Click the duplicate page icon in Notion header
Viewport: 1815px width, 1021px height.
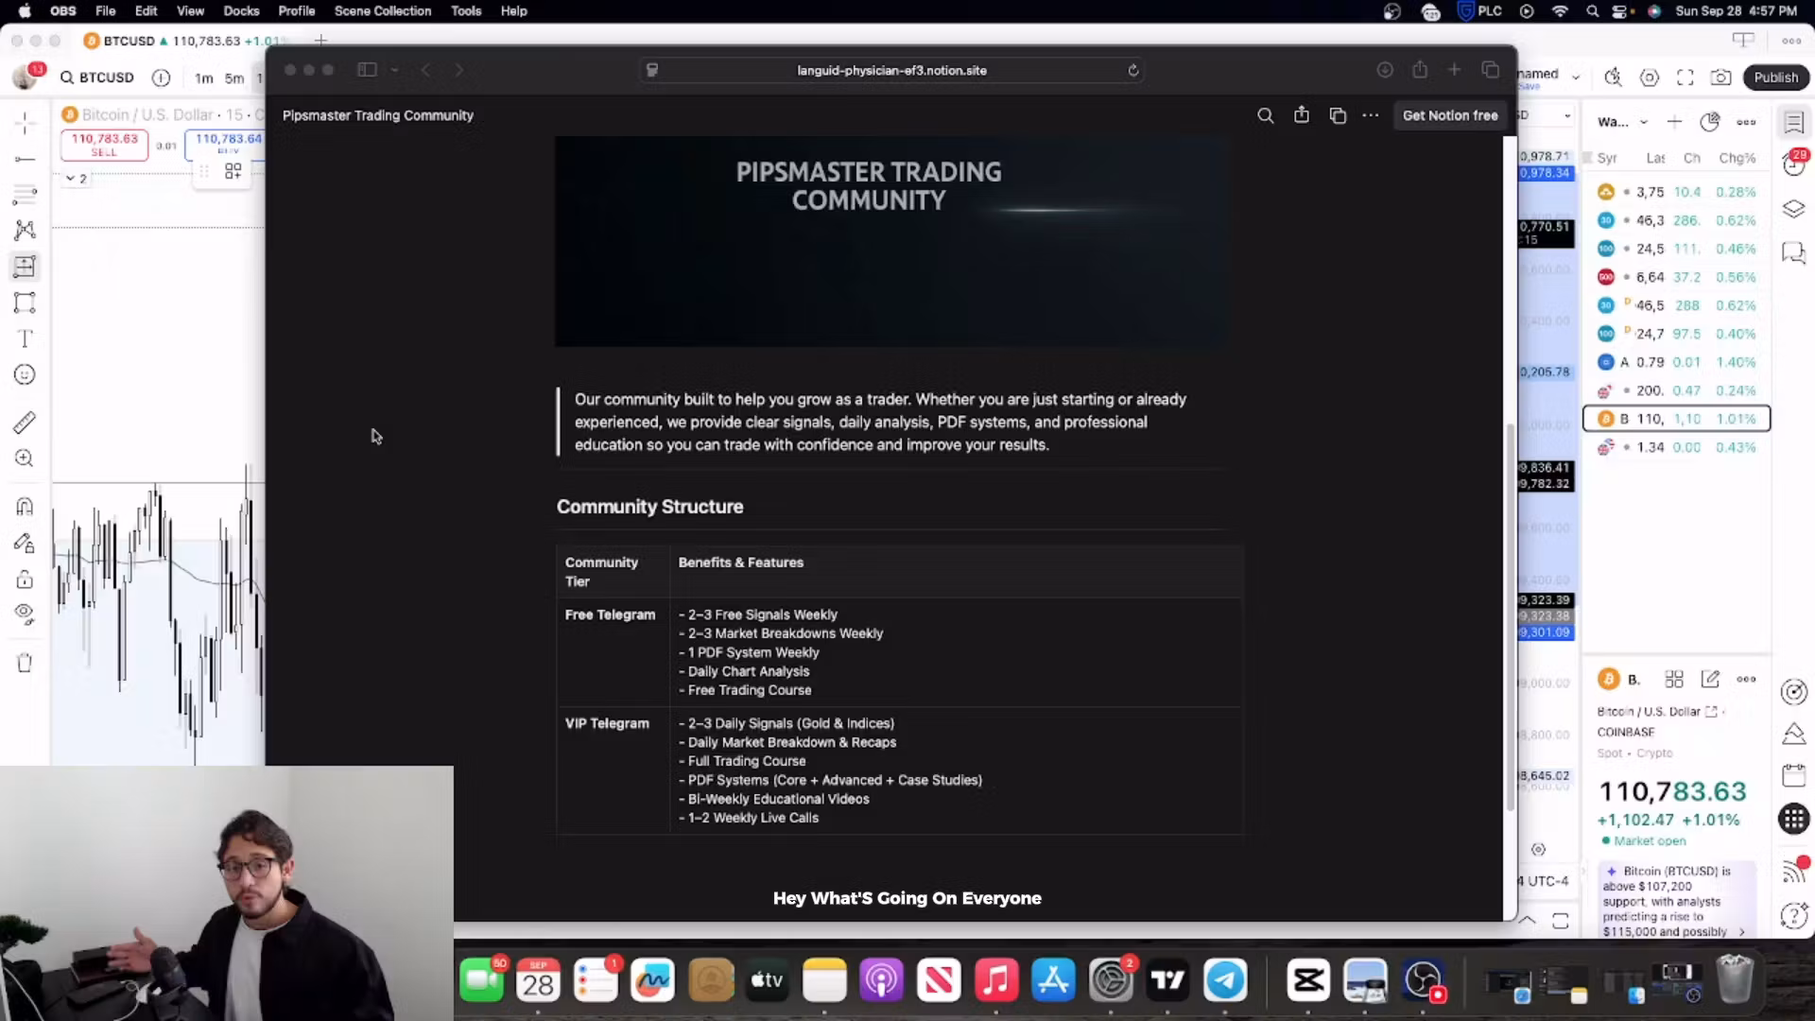pyautogui.click(x=1338, y=115)
